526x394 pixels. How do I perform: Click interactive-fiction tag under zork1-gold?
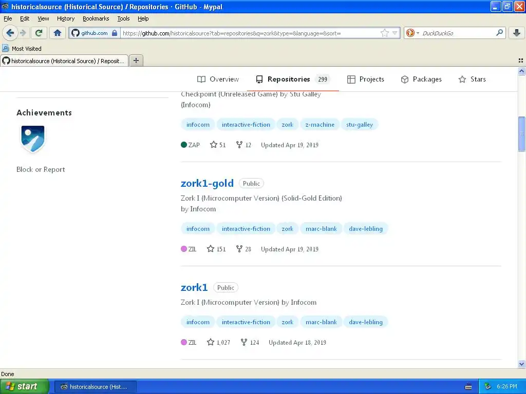(246, 229)
